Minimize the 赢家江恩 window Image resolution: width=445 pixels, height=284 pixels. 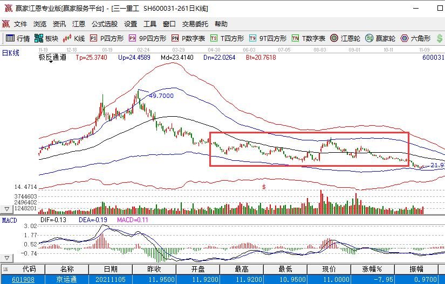click(416, 8)
